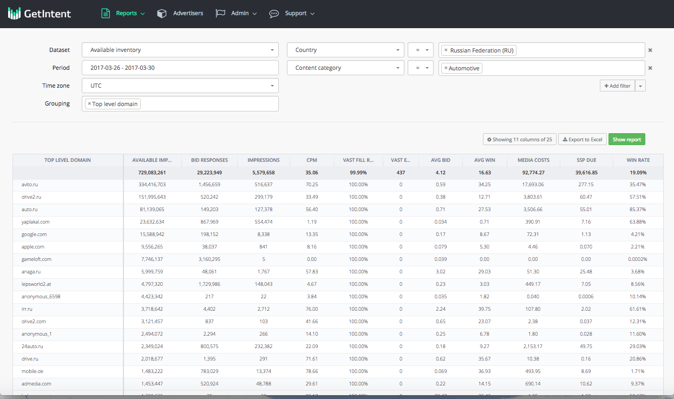
Task: Open the Showing 11 columns settings
Action: [x=519, y=140]
